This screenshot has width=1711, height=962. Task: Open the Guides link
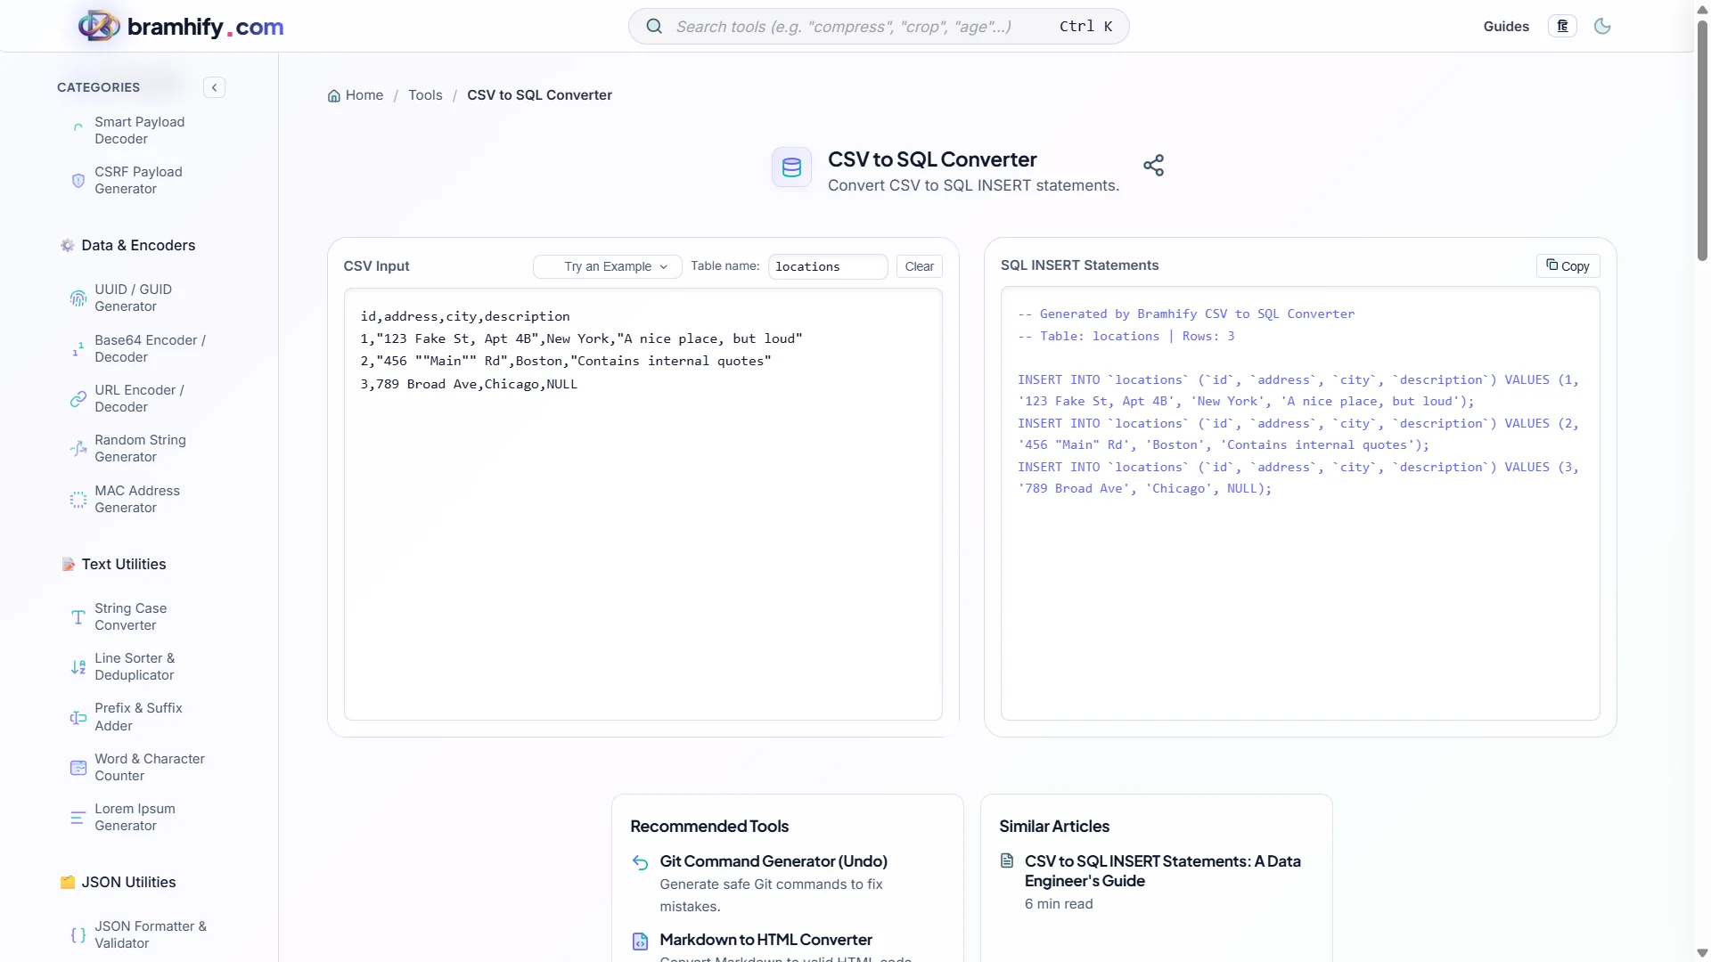tap(1506, 27)
